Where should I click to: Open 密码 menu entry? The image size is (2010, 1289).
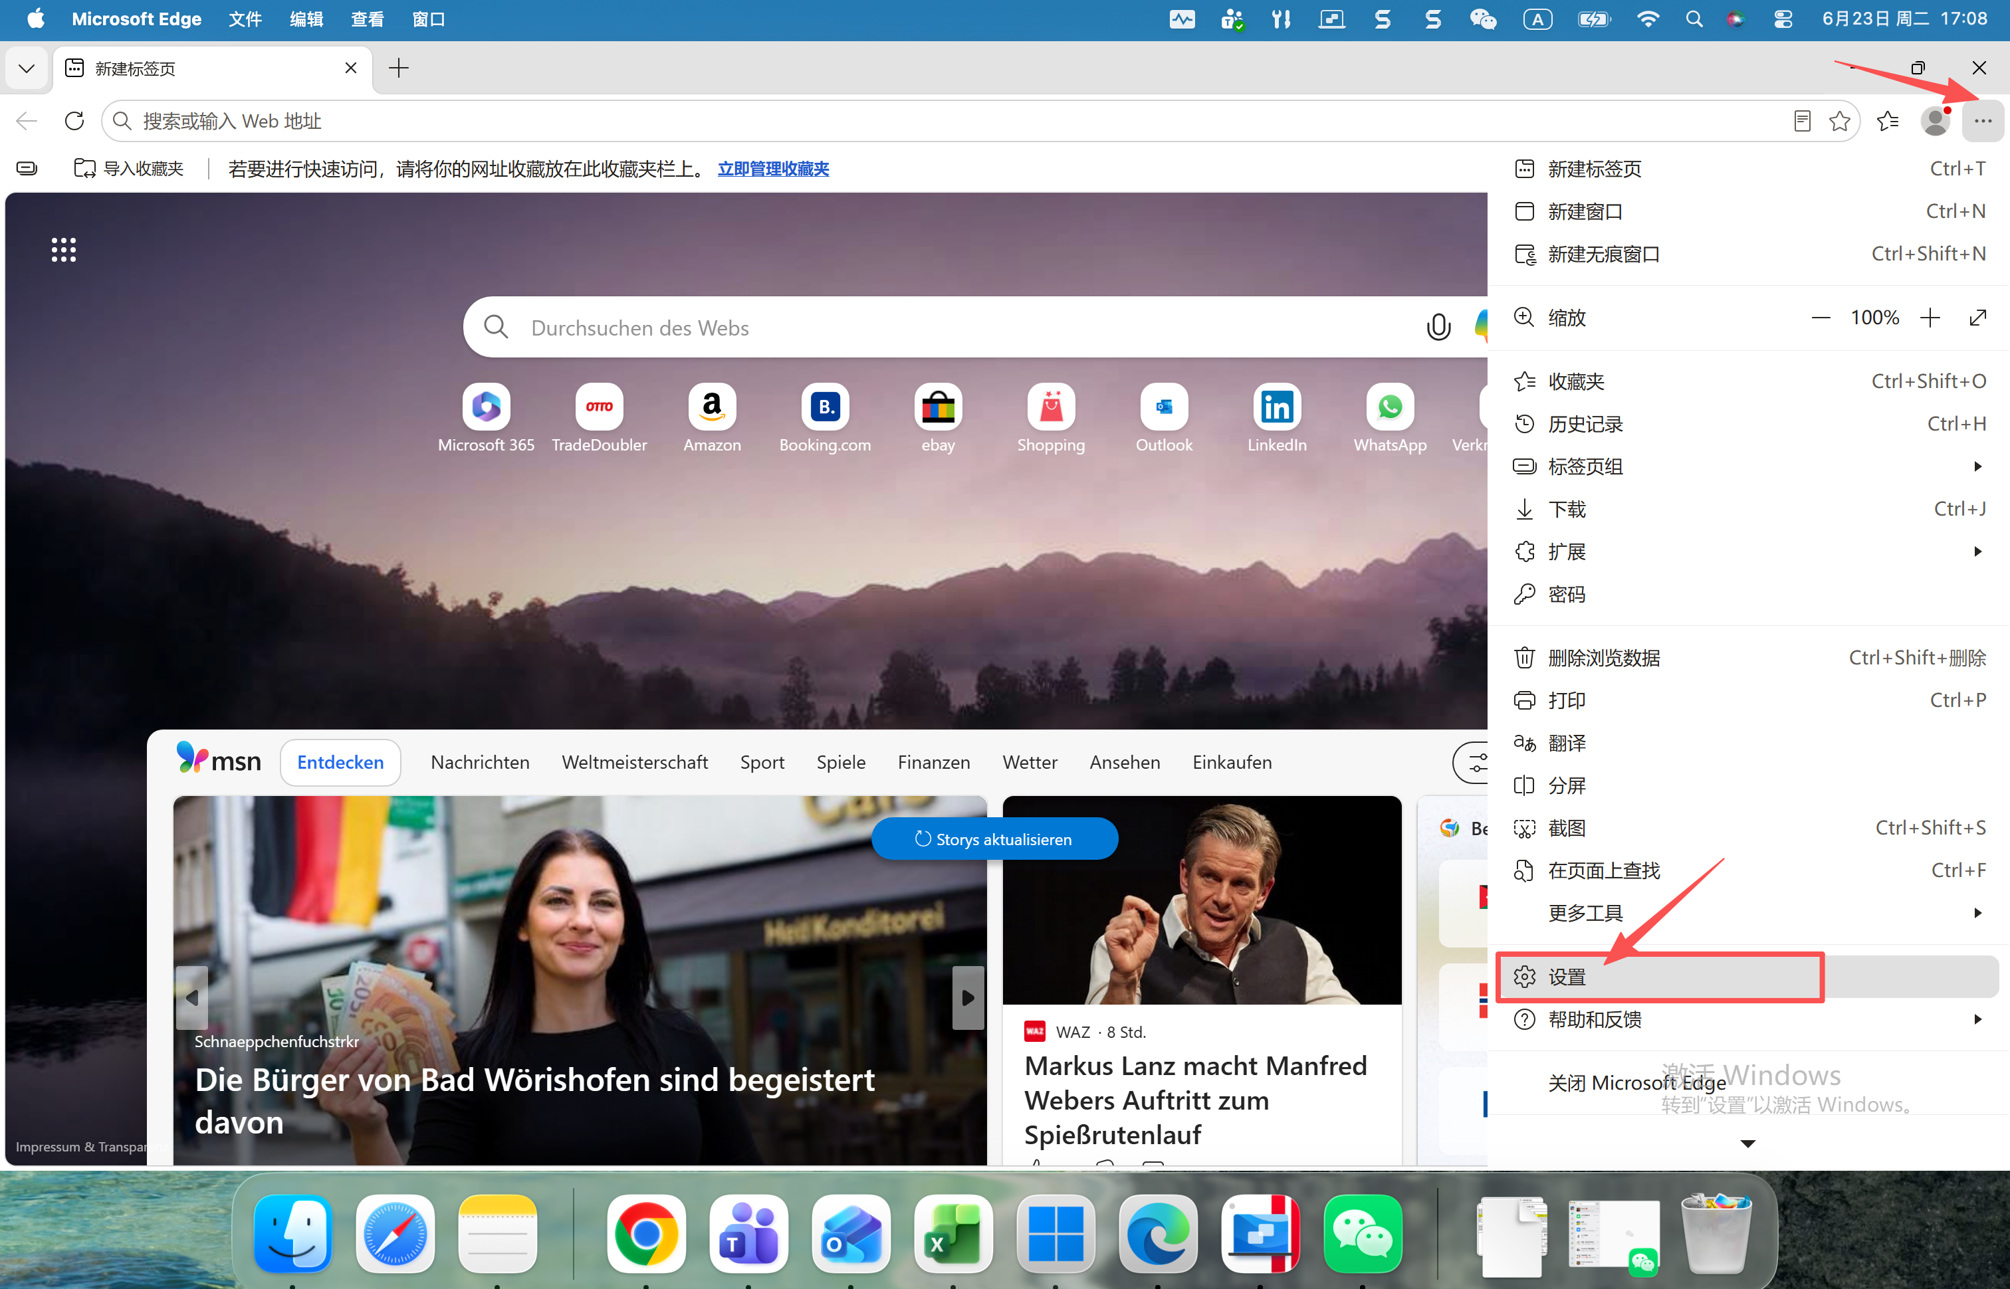pos(1748,595)
